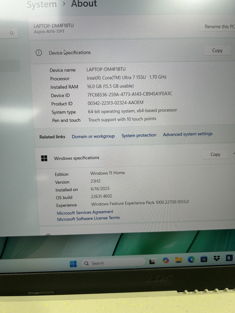Launch Microsoft Edge from the taskbar
Screen dimensions: 235x313
[191, 259]
